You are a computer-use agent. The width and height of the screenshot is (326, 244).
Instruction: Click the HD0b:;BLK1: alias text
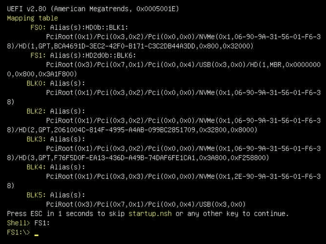[107, 28]
